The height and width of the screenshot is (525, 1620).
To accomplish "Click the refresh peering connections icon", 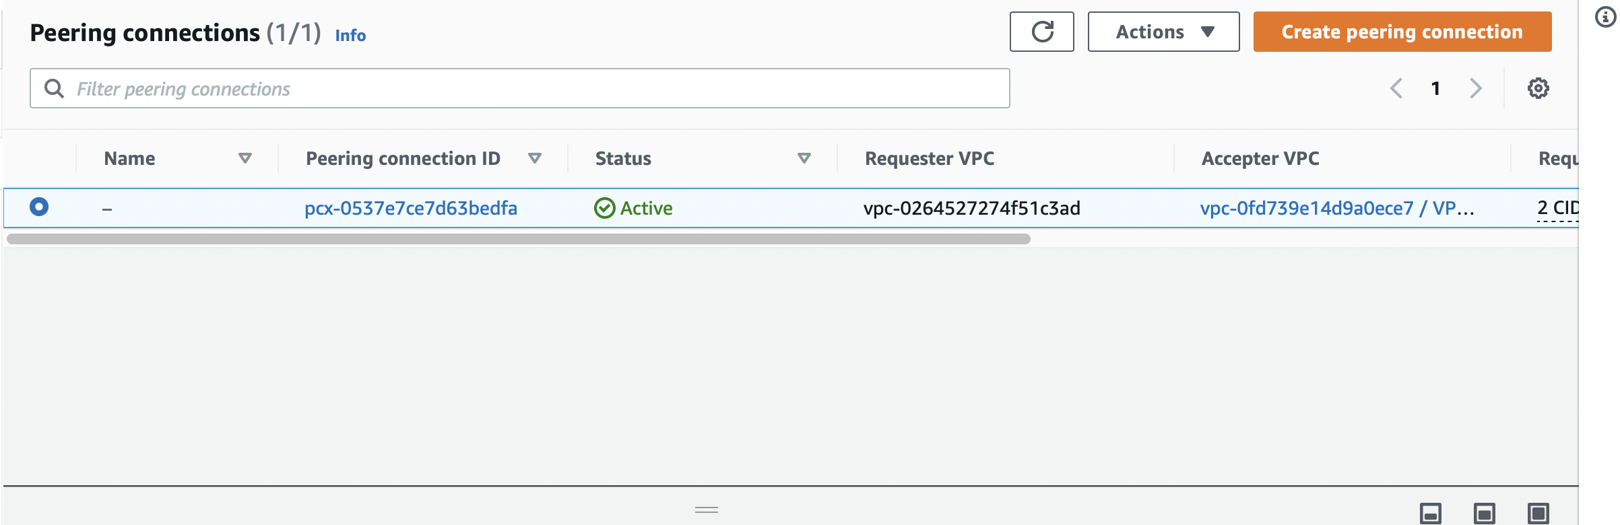I will click(1041, 32).
